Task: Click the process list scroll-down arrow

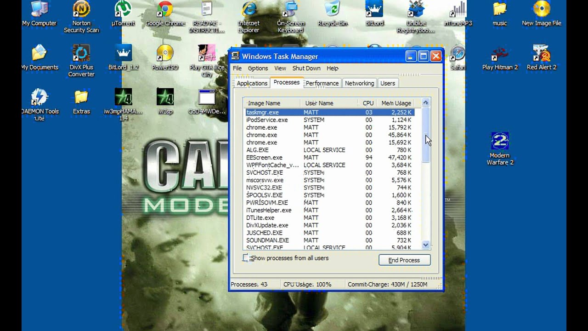Action: coord(425,245)
